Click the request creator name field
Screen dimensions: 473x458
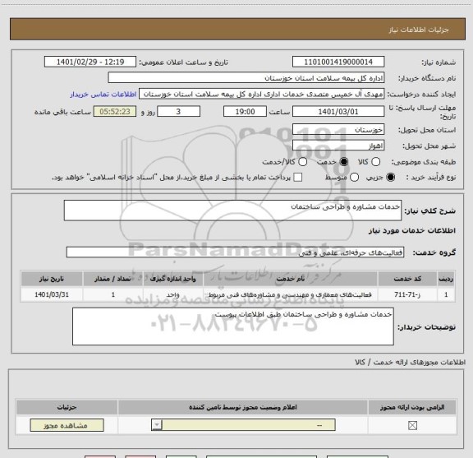point(261,95)
